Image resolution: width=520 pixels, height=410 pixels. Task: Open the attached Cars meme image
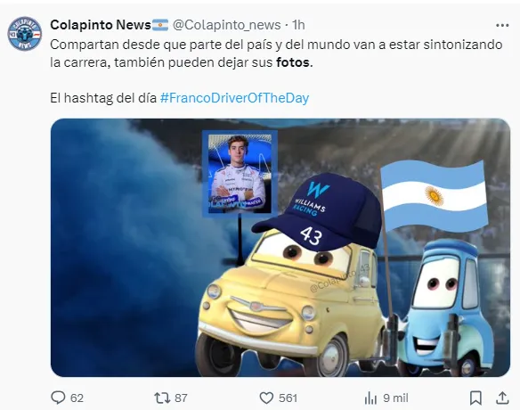[x=280, y=248]
